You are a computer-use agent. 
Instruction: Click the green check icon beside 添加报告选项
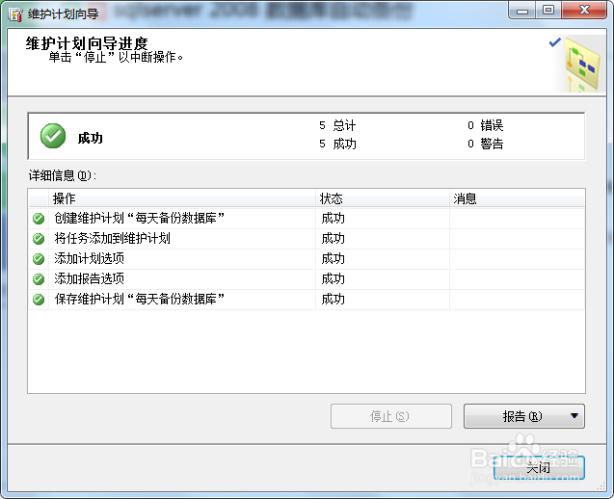(x=39, y=279)
